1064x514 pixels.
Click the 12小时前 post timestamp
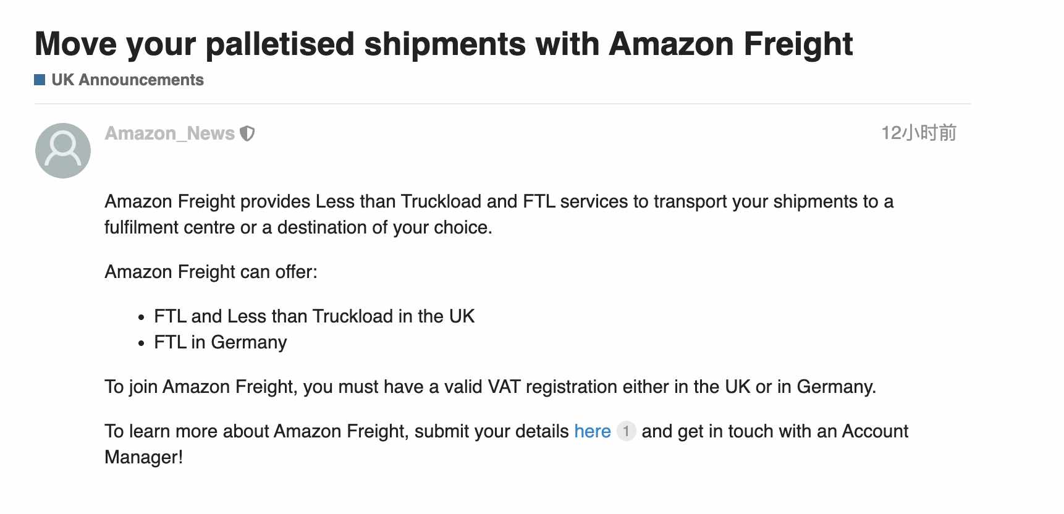pos(918,133)
